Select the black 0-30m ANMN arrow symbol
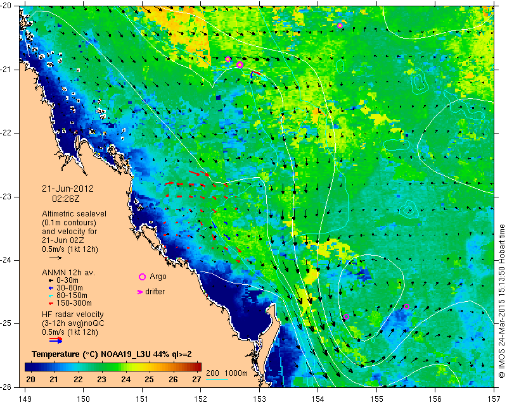This screenshot has height=405, width=507. pos(51,280)
